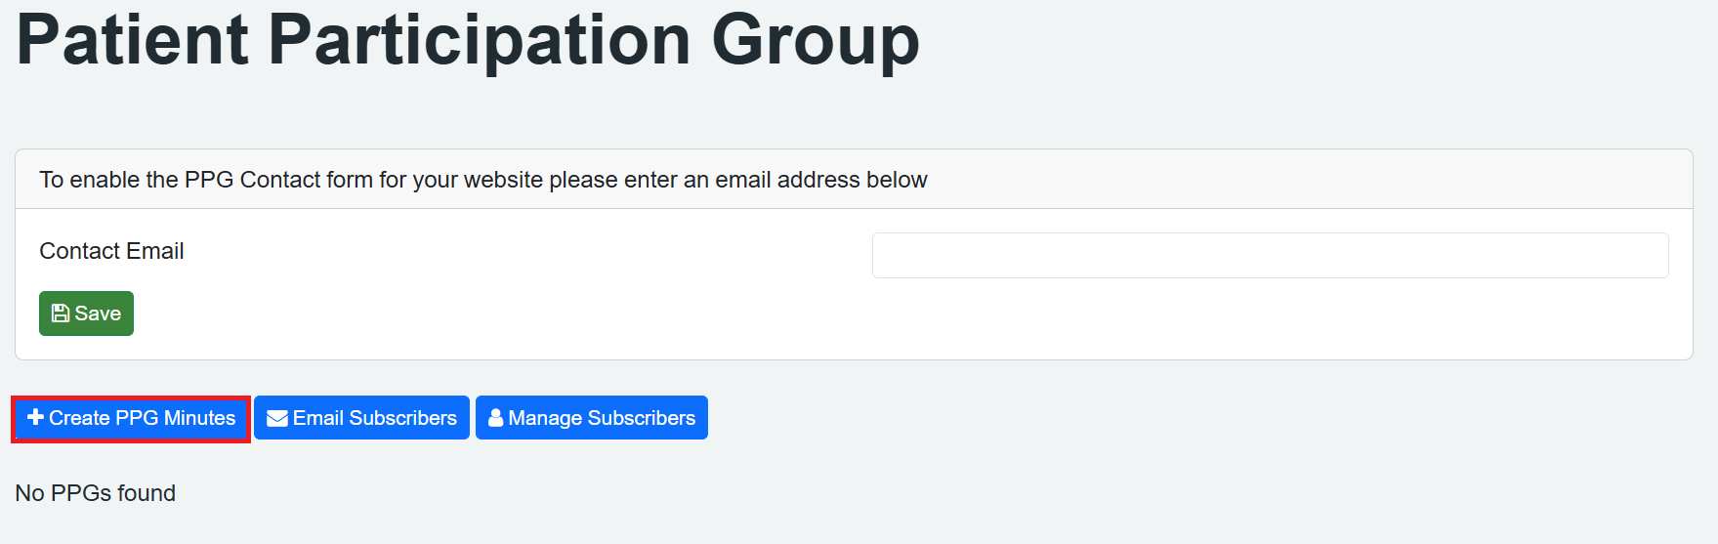The width and height of the screenshot is (1718, 544).
Task: Click the Contact Email label
Action: [111, 251]
